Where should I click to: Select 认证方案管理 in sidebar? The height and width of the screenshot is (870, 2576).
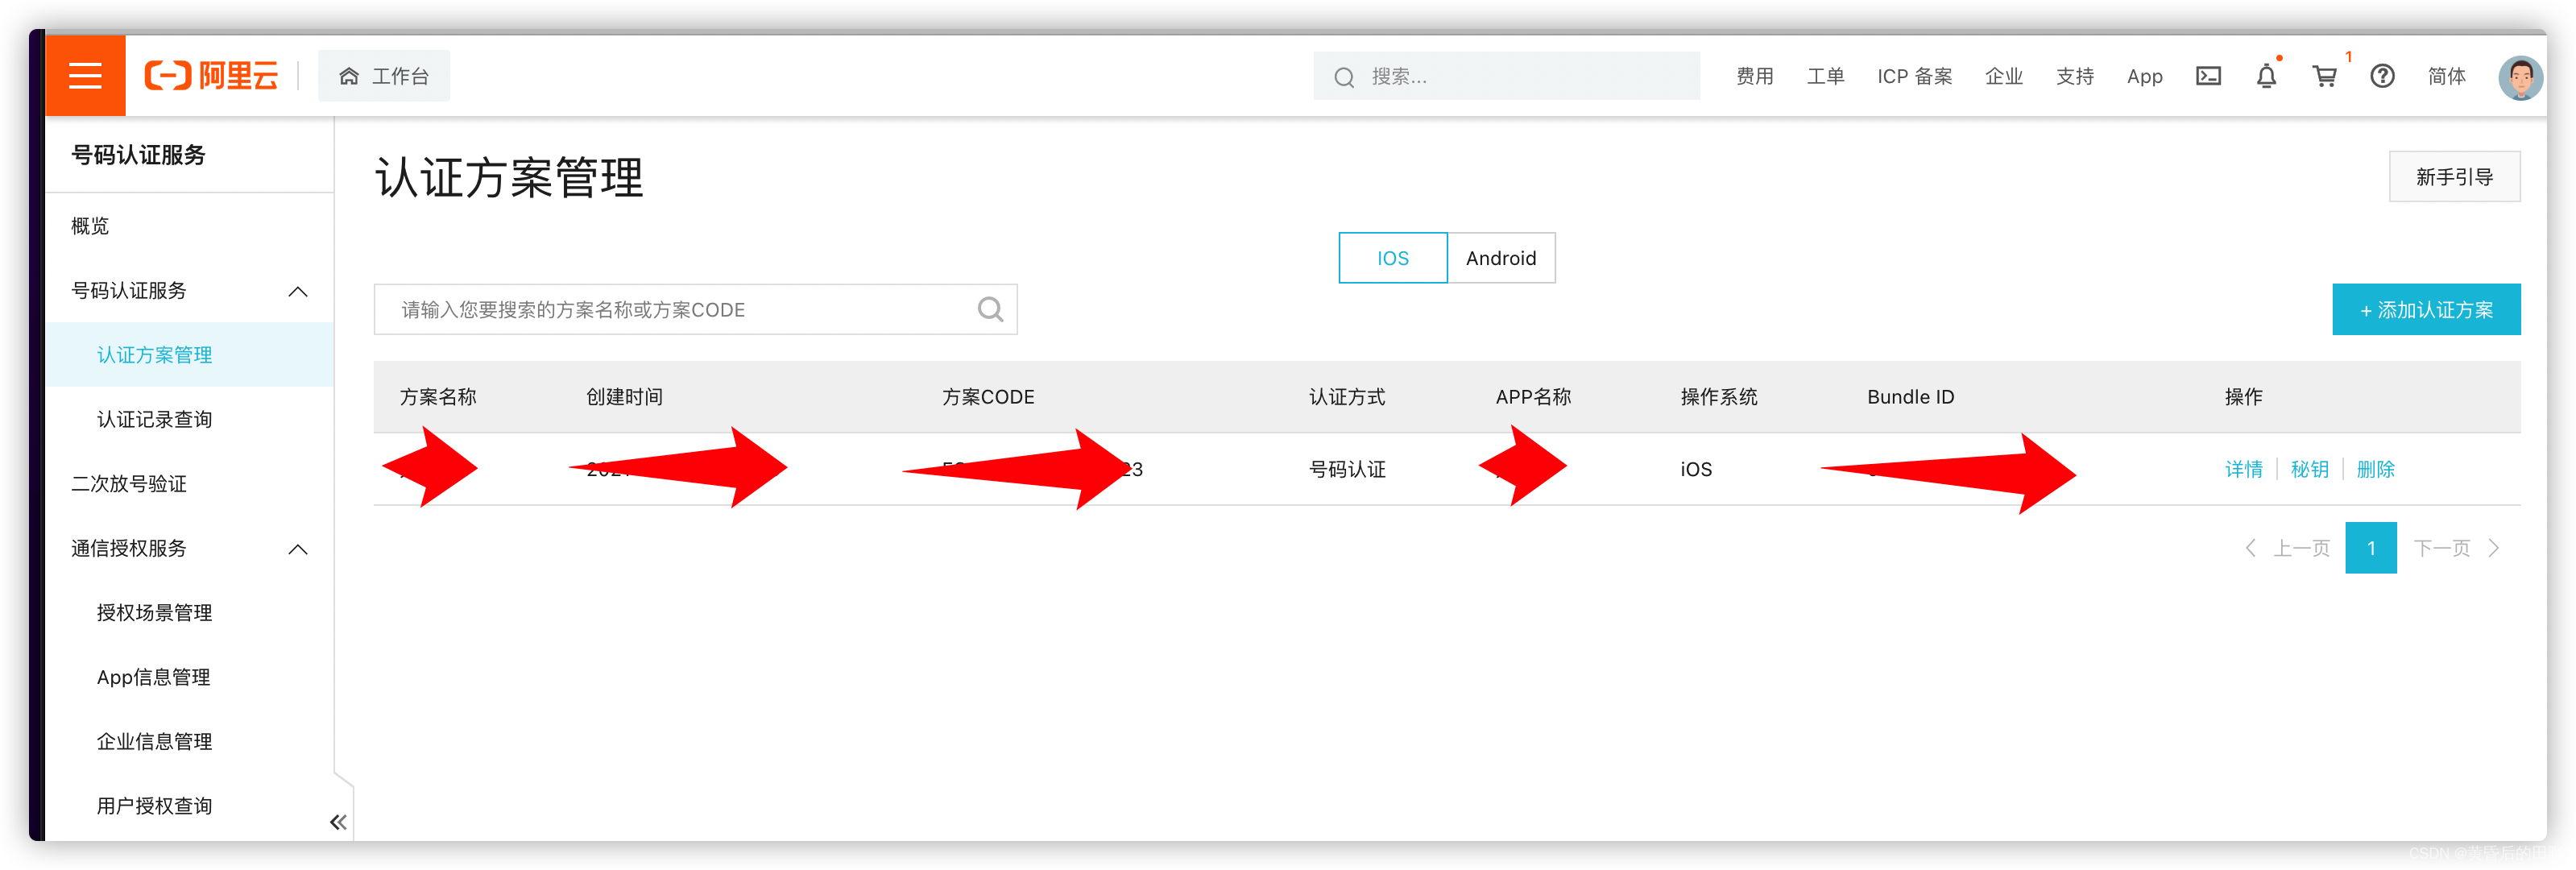point(190,355)
